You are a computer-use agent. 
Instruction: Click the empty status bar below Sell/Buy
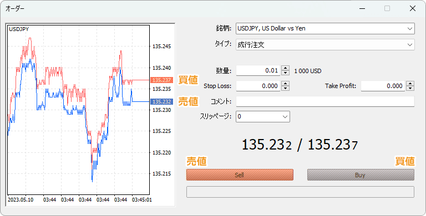click(300, 192)
